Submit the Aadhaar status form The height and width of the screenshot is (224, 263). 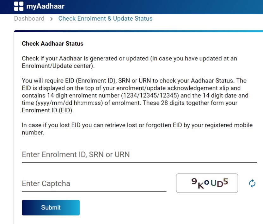click(51, 208)
